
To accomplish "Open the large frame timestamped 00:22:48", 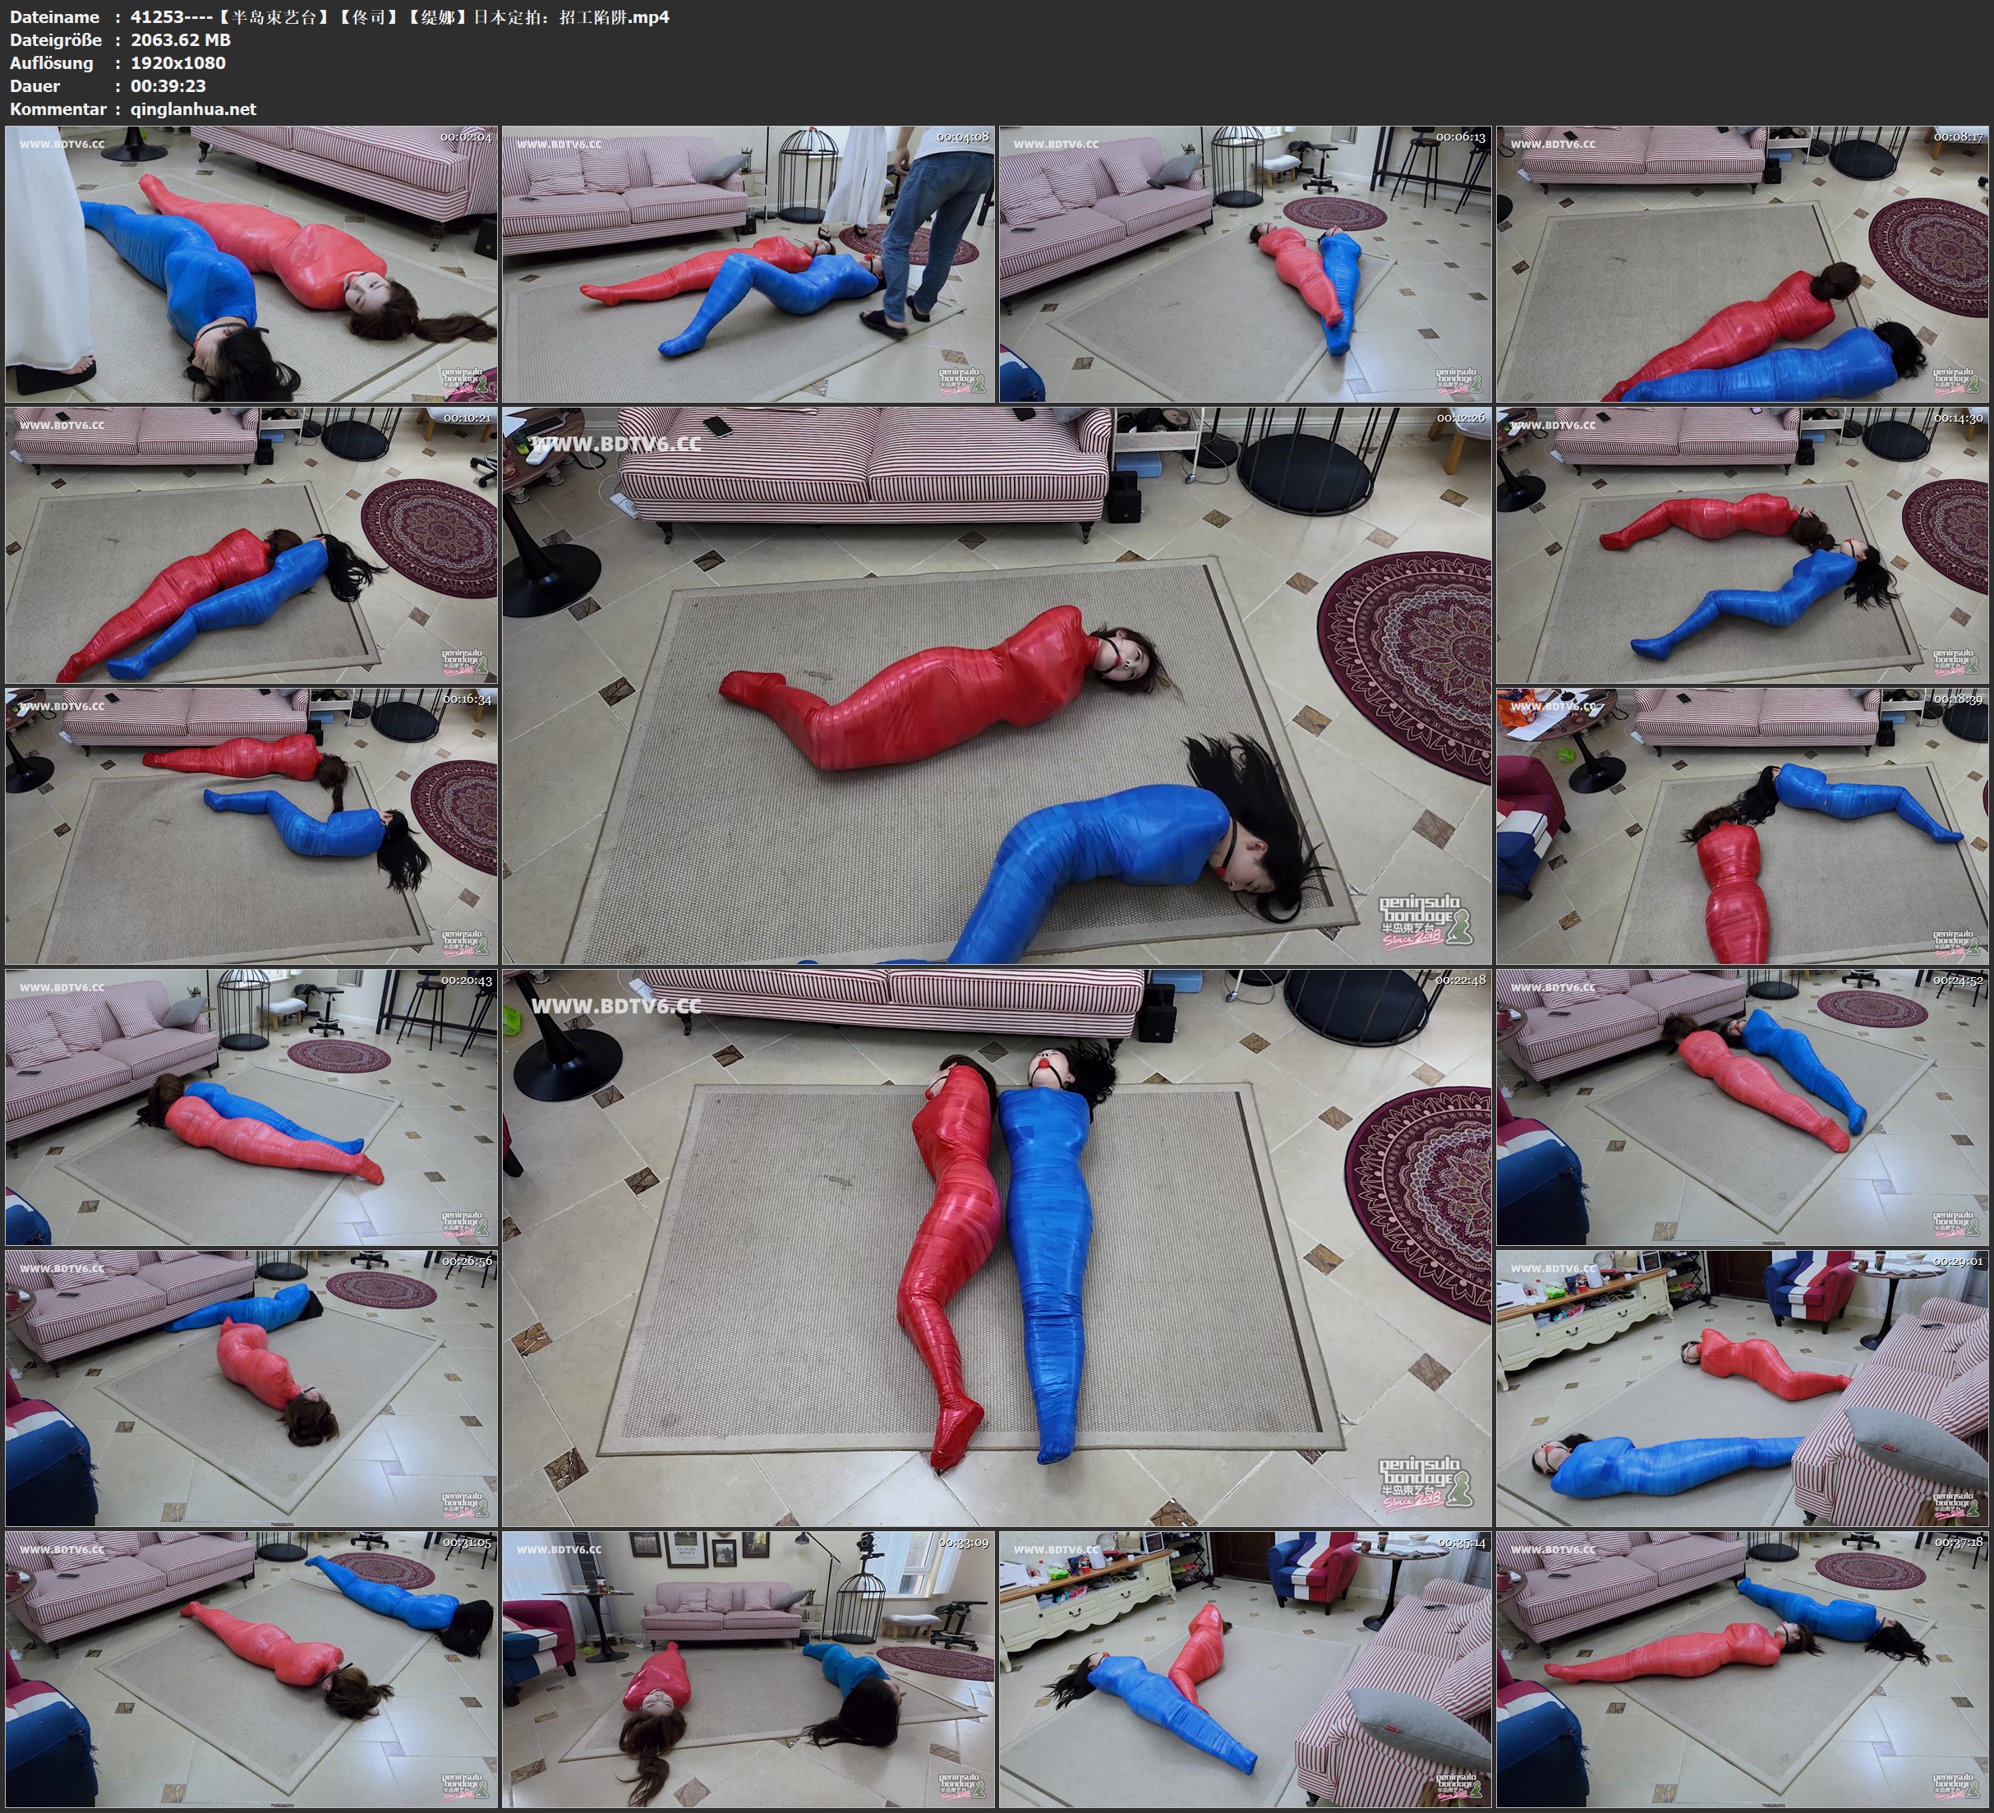I will click(997, 1248).
